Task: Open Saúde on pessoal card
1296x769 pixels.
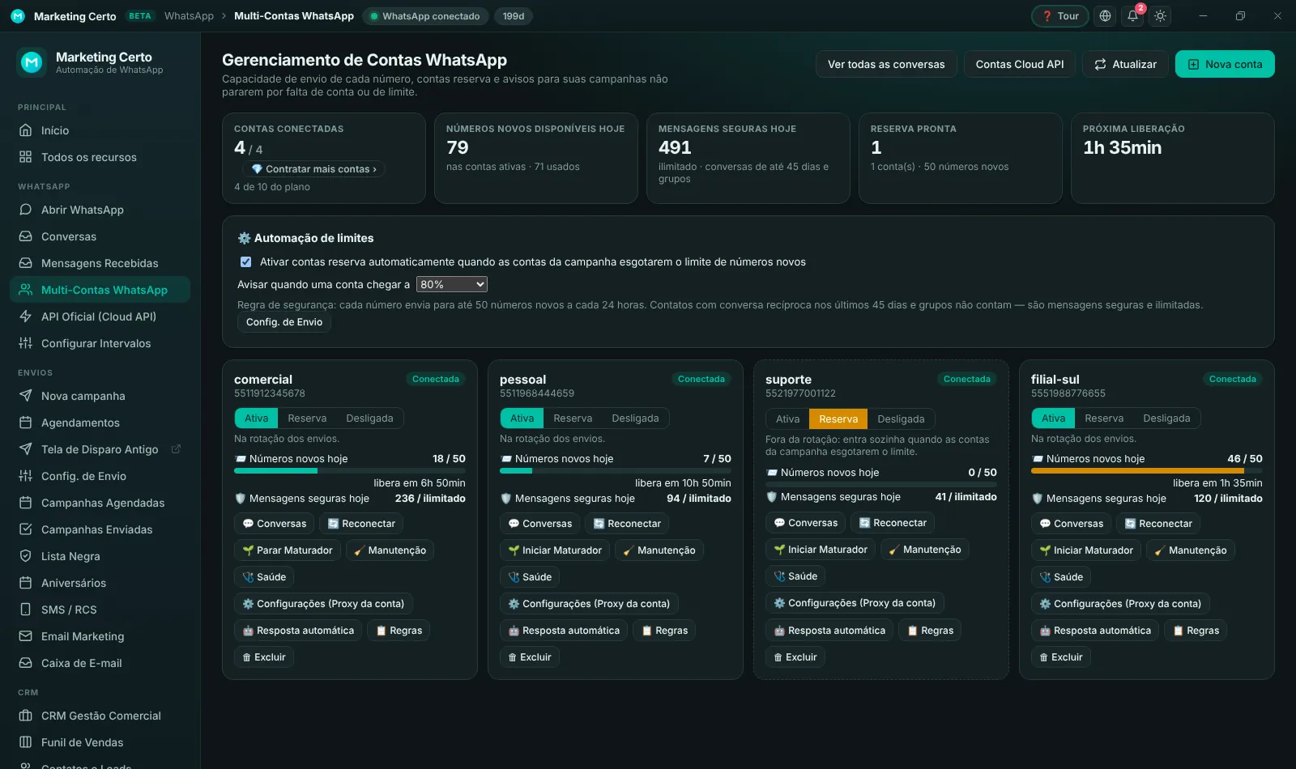Action: coord(530,577)
